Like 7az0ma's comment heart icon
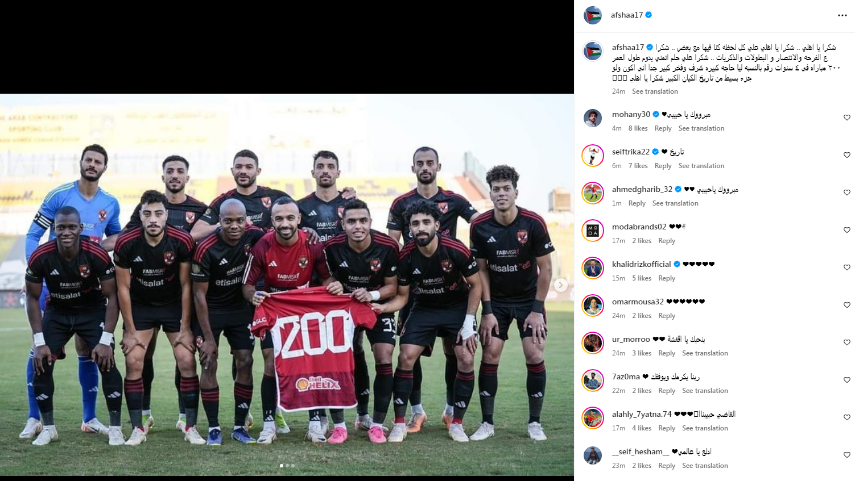Image resolution: width=855 pixels, height=481 pixels. click(847, 380)
